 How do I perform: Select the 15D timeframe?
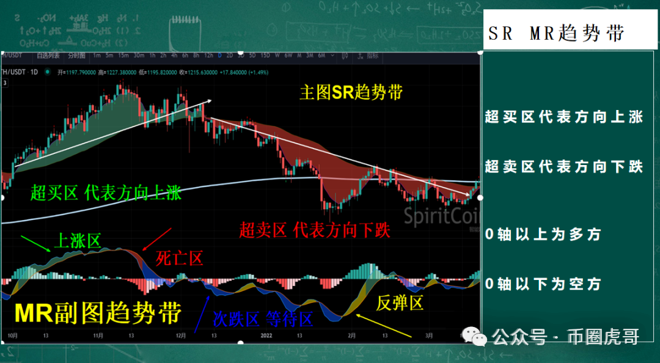[265, 56]
